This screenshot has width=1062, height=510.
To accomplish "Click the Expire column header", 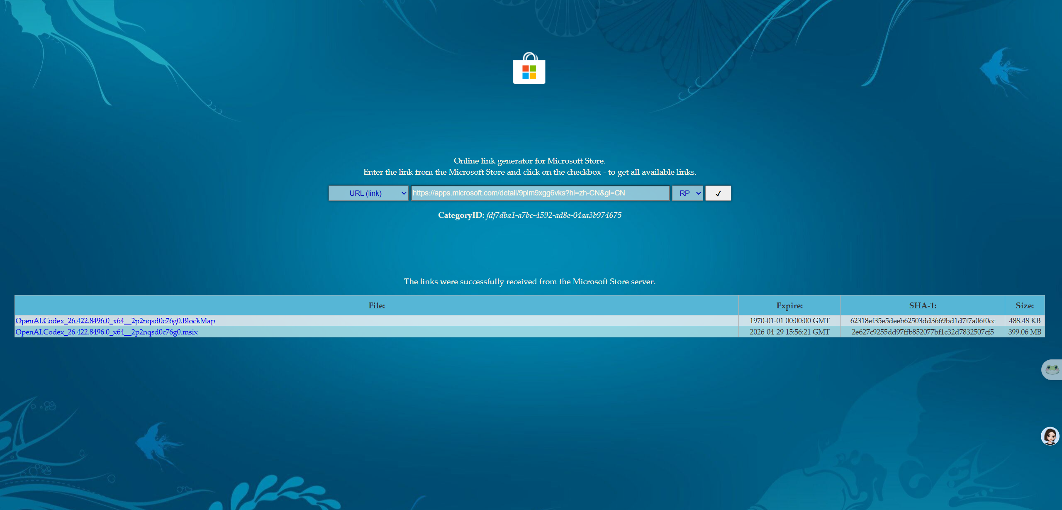I will coord(789,305).
